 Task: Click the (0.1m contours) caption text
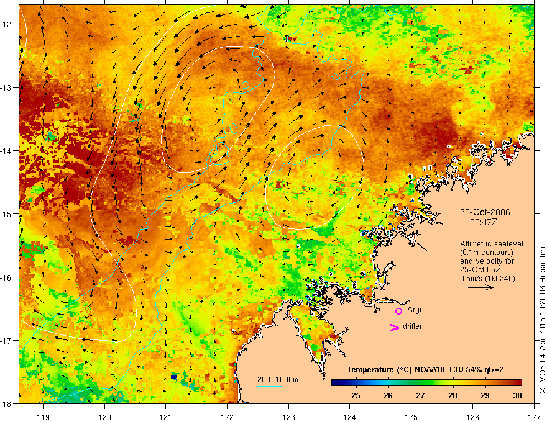[x=487, y=253]
